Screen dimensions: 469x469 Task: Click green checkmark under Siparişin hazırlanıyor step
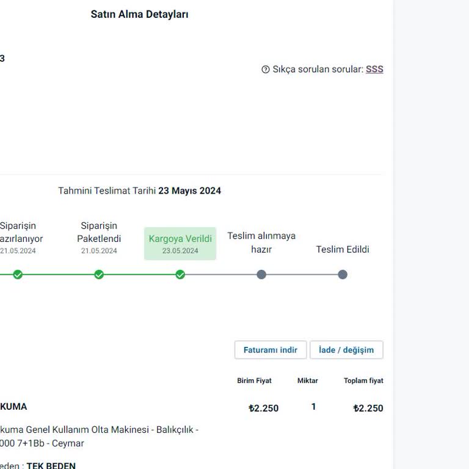18,275
